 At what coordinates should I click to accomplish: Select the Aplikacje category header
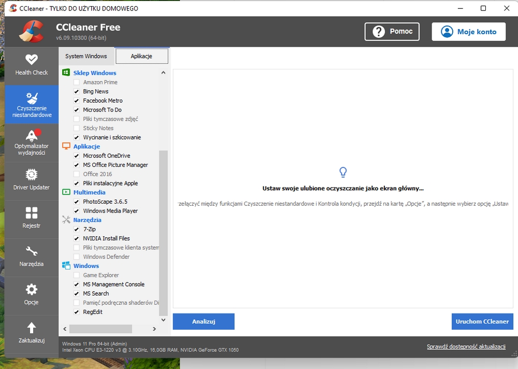[87, 146]
